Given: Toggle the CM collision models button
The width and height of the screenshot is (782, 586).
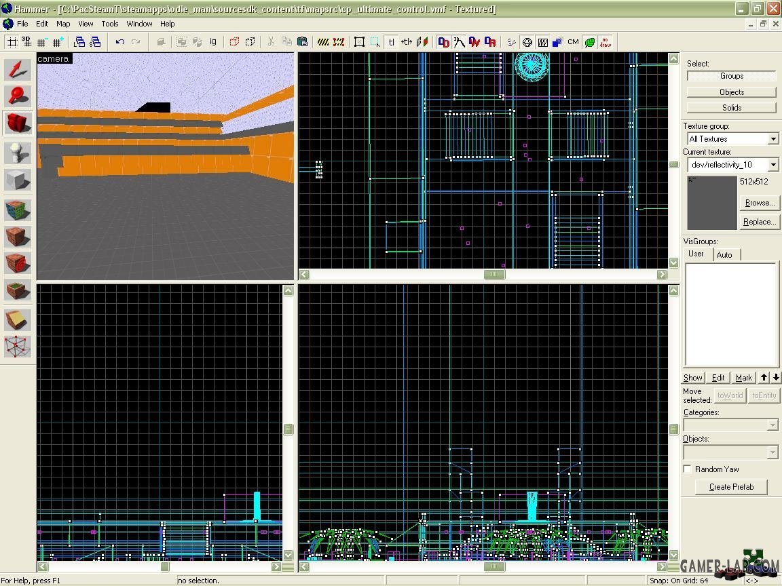Looking at the screenshot, I should 573,42.
